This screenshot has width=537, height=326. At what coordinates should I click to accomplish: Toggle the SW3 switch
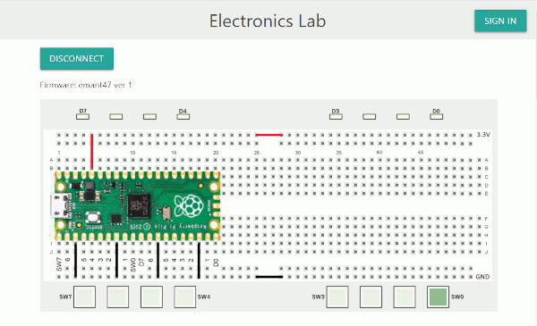click(x=337, y=297)
